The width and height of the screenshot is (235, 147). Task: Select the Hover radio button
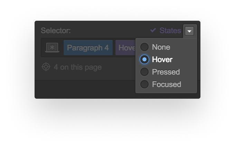[x=144, y=59]
